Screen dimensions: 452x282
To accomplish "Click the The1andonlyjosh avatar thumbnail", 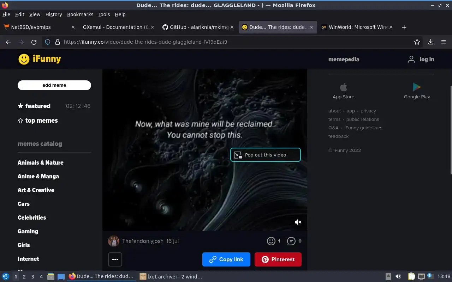I will (x=114, y=241).
